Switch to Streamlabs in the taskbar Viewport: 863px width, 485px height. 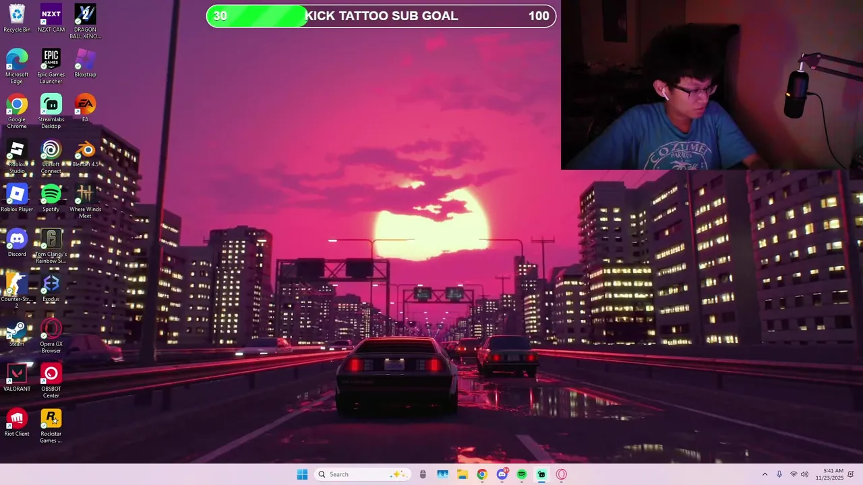coord(541,474)
